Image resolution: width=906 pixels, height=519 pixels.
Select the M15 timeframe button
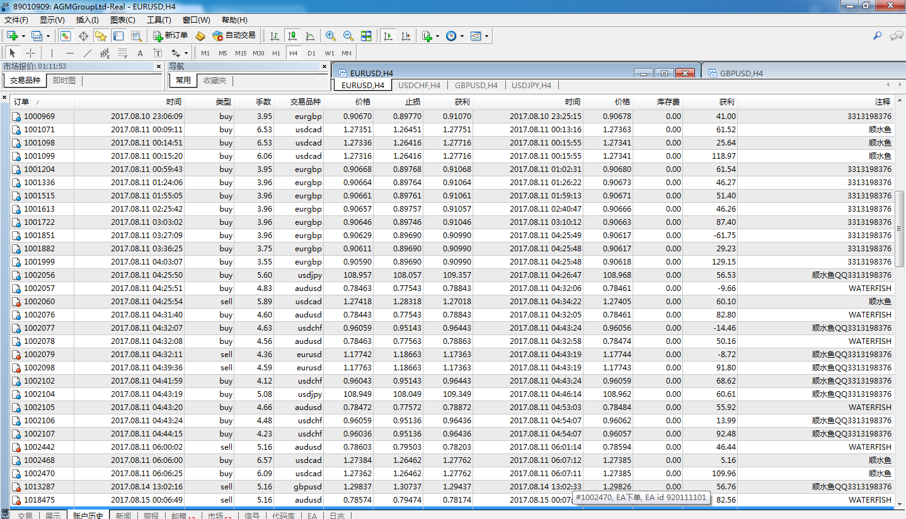(x=241, y=53)
